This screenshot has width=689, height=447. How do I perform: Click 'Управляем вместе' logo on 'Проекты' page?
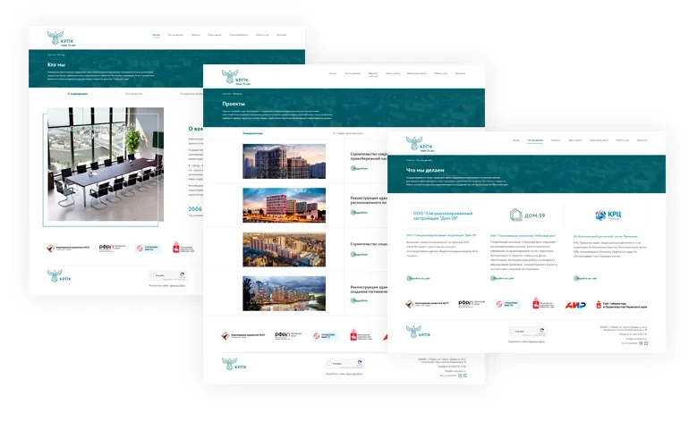click(324, 336)
